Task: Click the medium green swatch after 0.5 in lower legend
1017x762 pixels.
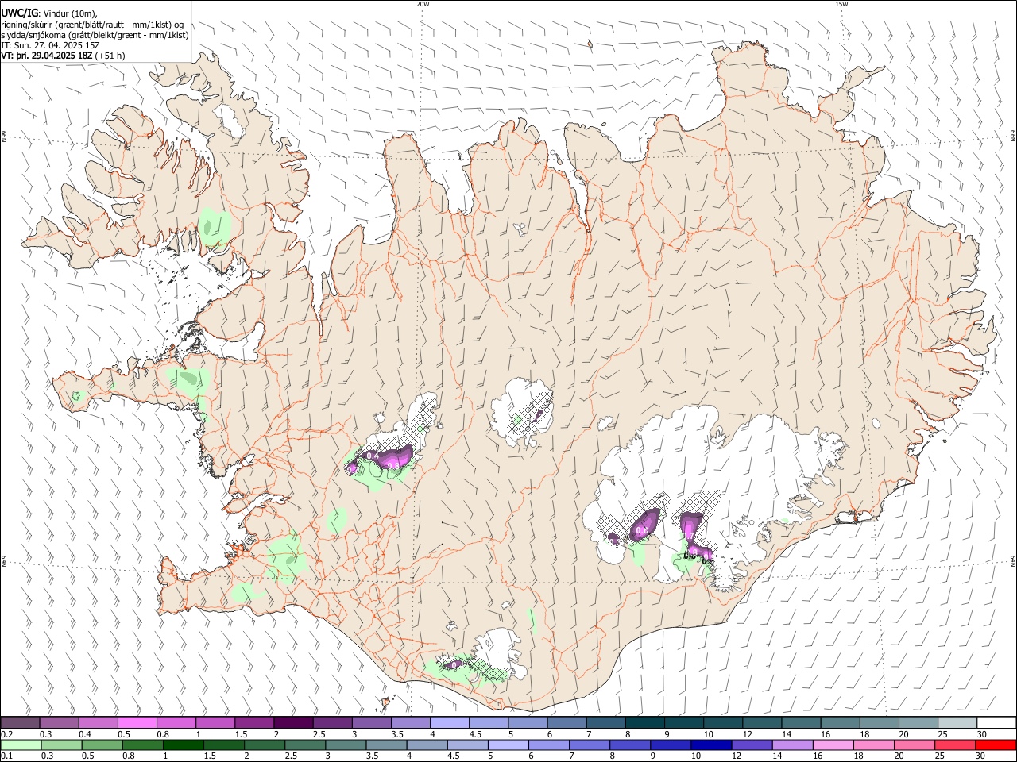Action: (102, 745)
